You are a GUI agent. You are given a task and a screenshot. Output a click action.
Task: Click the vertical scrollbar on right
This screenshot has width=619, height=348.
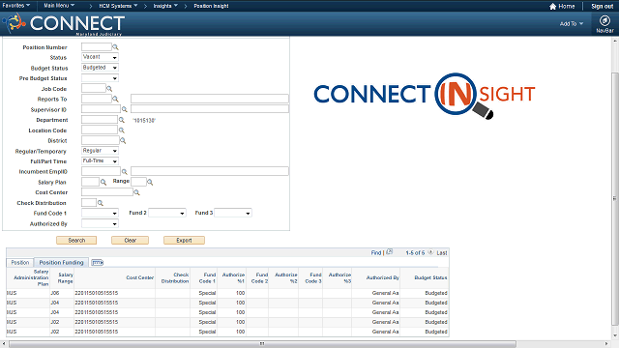coord(615,198)
